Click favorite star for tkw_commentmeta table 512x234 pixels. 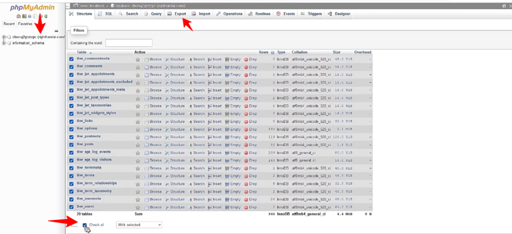pos(137,59)
